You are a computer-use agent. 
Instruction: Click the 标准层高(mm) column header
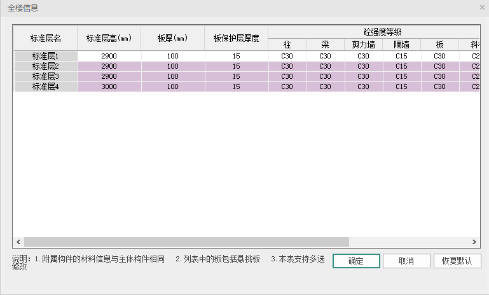(x=109, y=38)
